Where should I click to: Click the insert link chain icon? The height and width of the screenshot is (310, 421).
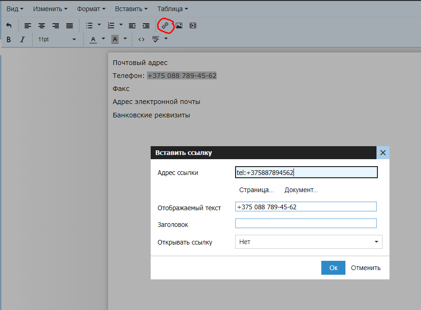(x=165, y=26)
